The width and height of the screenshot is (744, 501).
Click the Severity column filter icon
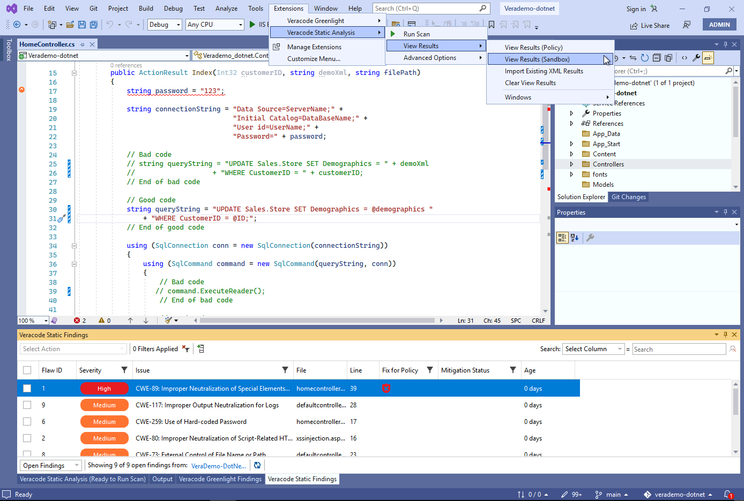(x=124, y=370)
